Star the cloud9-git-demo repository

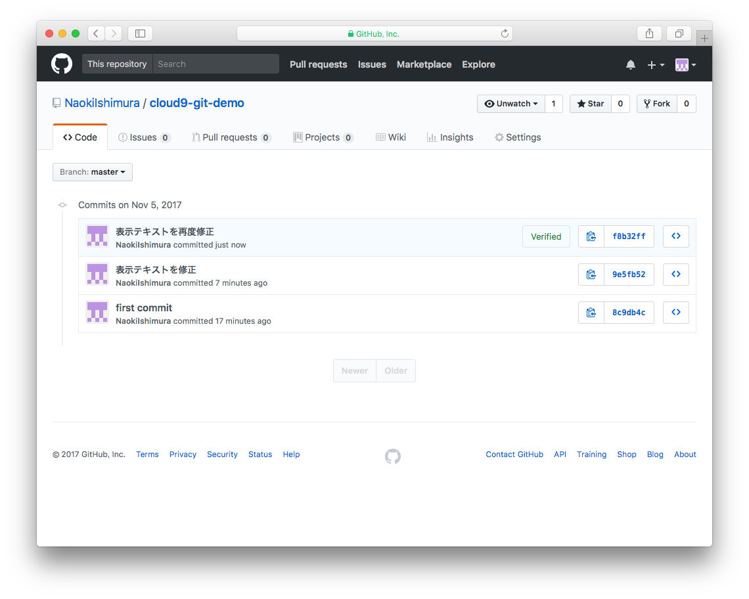[590, 103]
